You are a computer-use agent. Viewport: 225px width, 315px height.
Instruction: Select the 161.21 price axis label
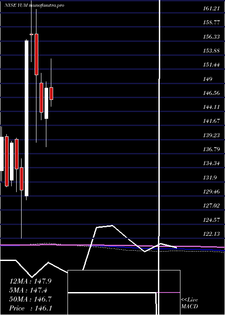point(211,9)
